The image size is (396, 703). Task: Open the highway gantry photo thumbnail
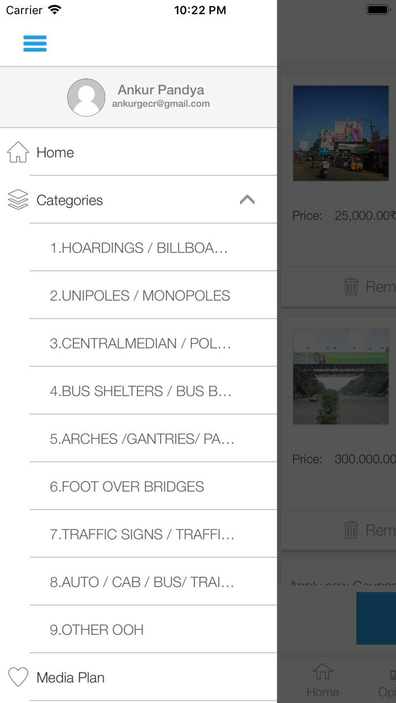coord(341,376)
